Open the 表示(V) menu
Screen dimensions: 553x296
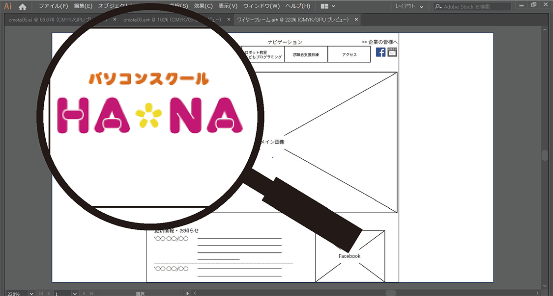228,6
